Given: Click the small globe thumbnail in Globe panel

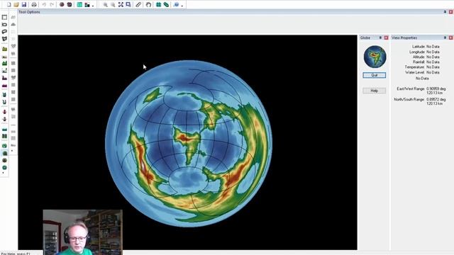Looking at the screenshot, I should [x=375, y=57].
